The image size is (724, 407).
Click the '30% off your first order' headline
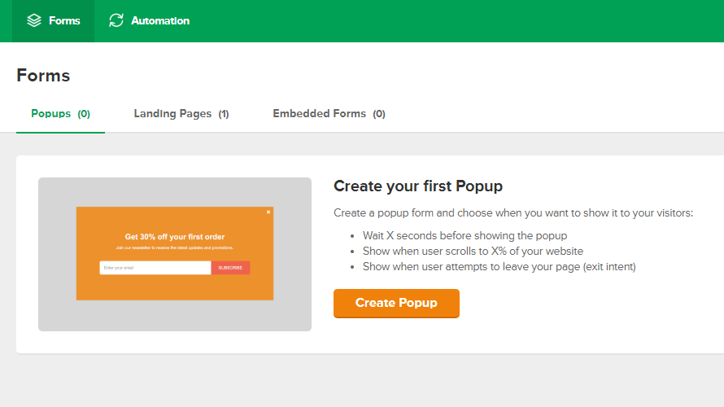coord(174,237)
